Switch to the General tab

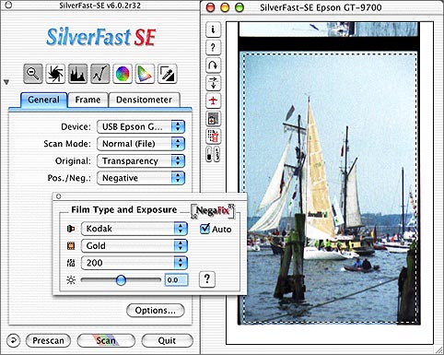tap(43, 100)
